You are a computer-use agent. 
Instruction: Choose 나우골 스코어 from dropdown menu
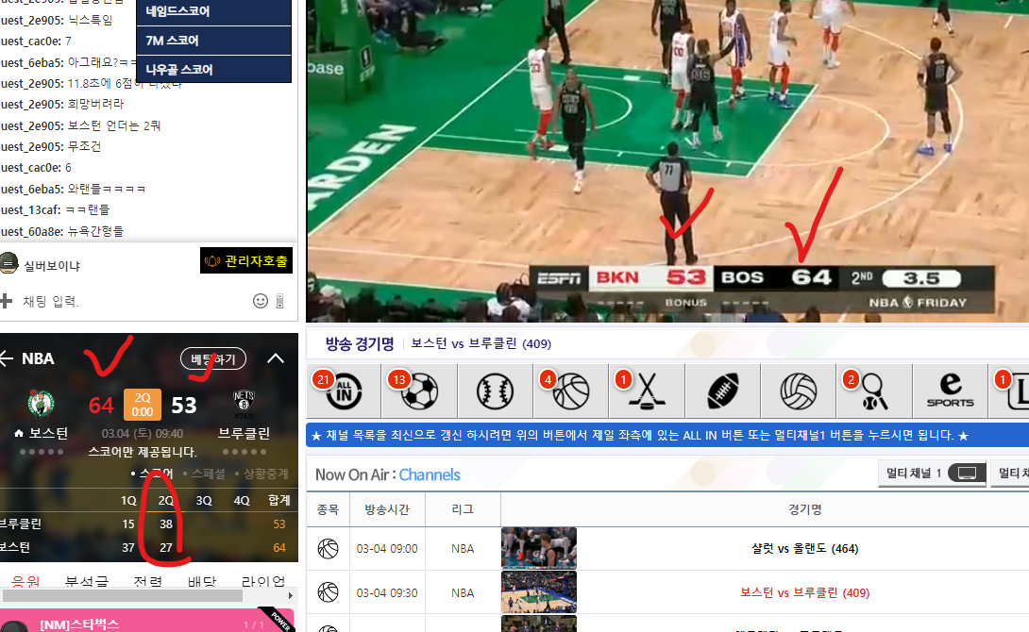214,70
